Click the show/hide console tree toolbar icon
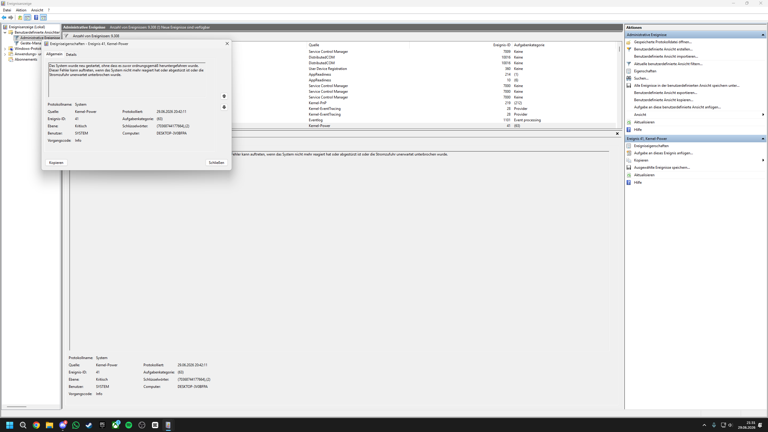The image size is (768, 432). click(x=27, y=17)
